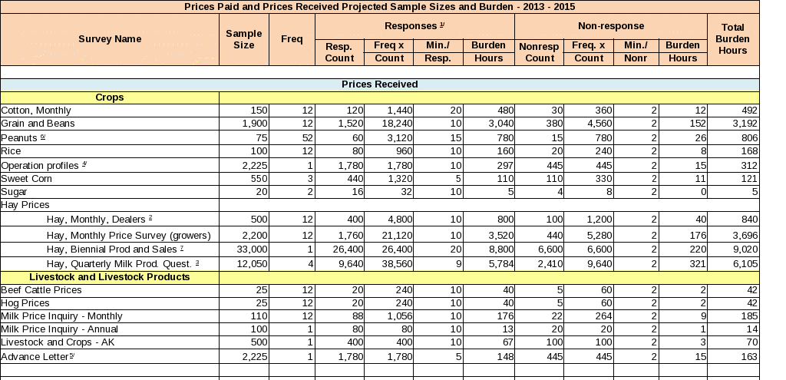786x380 pixels.
Task: Click the Nonresp Count header cell
Action: [x=539, y=52]
